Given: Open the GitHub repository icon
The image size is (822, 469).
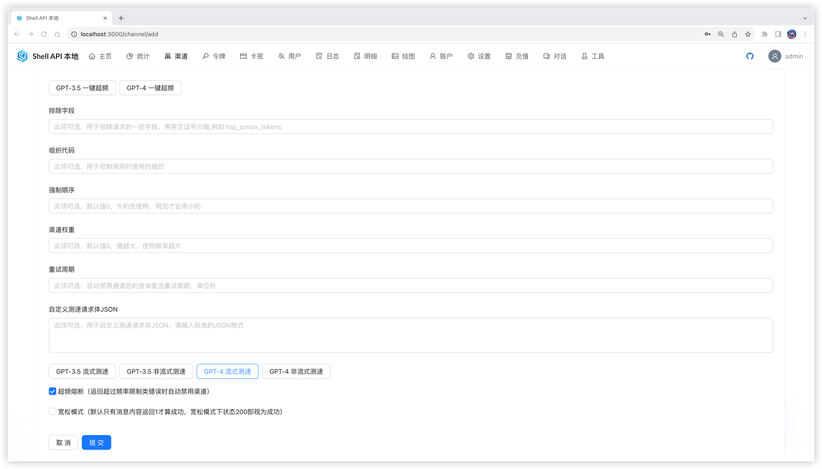Looking at the screenshot, I should (x=750, y=56).
